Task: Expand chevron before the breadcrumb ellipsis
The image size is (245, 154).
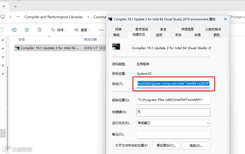Action: [11, 17]
